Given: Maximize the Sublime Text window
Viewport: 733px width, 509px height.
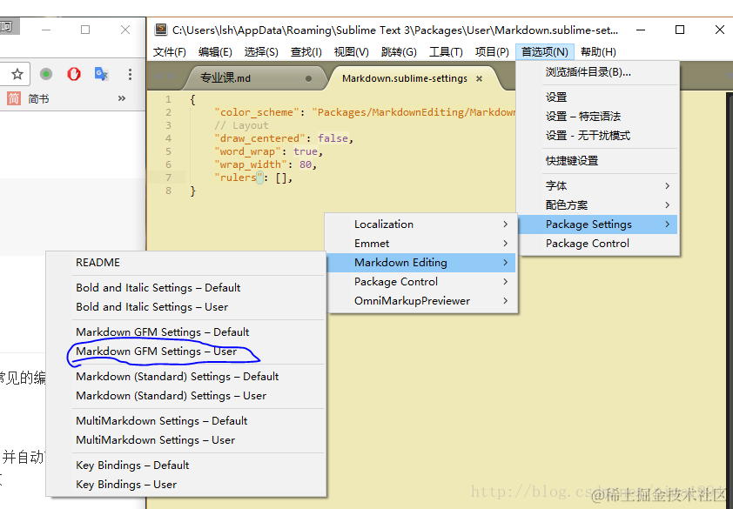Looking at the screenshot, I should pyautogui.click(x=680, y=30).
